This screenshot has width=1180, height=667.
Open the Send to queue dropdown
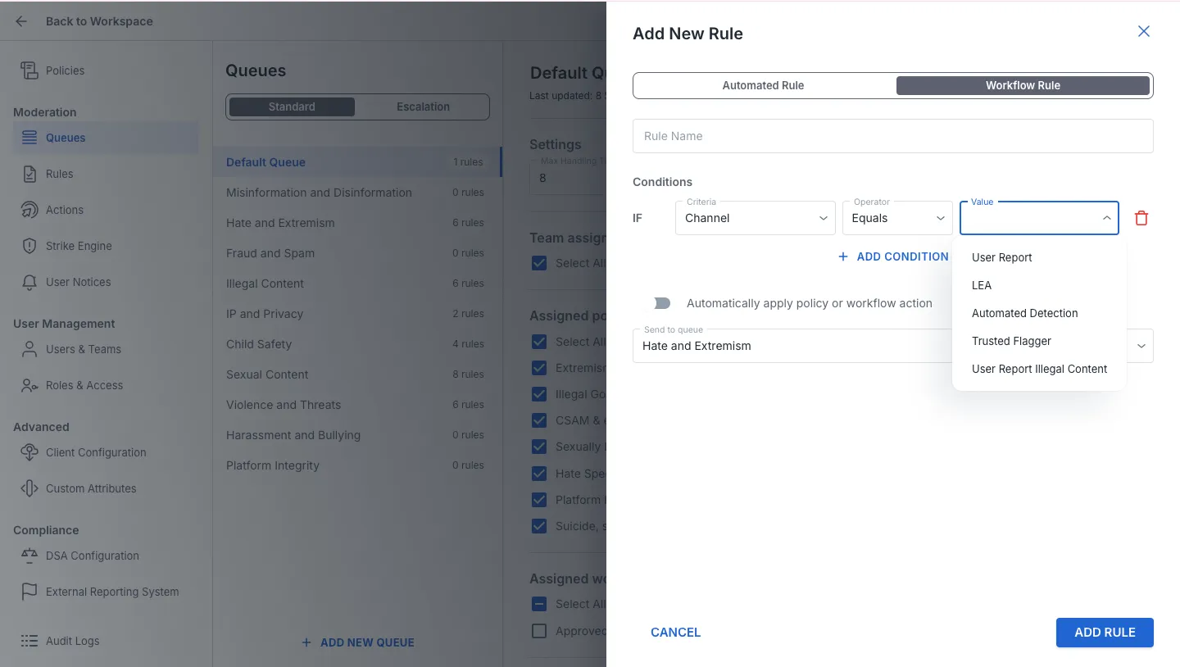click(893, 346)
